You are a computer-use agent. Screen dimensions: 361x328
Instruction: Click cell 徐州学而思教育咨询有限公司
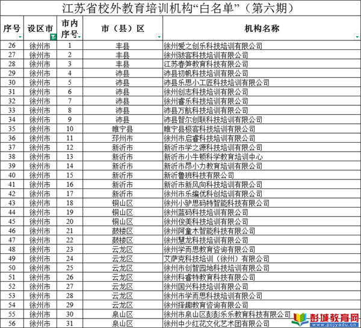tap(262, 249)
